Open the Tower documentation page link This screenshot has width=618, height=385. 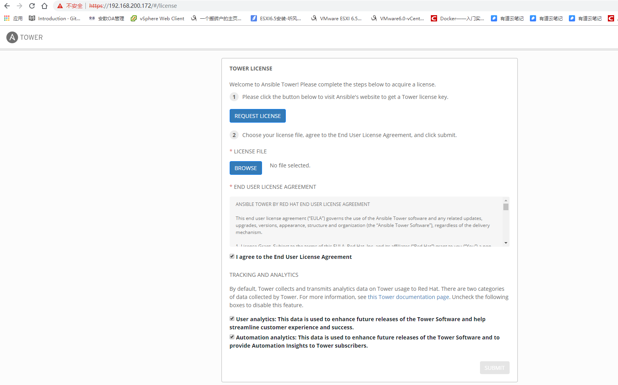pos(408,297)
